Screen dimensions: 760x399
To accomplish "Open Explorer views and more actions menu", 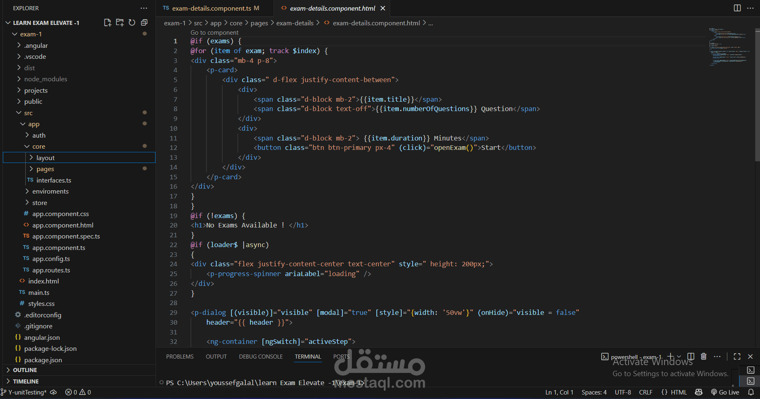I will [x=144, y=8].
